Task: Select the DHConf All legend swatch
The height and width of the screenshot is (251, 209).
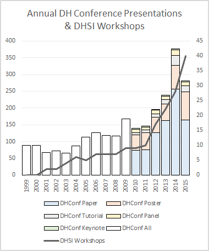Action: coord(113,228)
